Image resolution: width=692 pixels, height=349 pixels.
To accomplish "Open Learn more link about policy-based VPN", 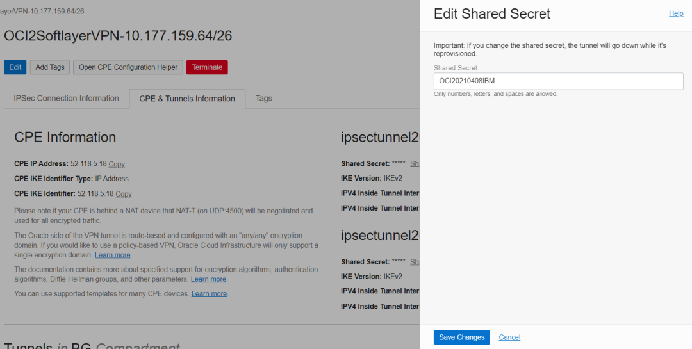I will (113, 255).
